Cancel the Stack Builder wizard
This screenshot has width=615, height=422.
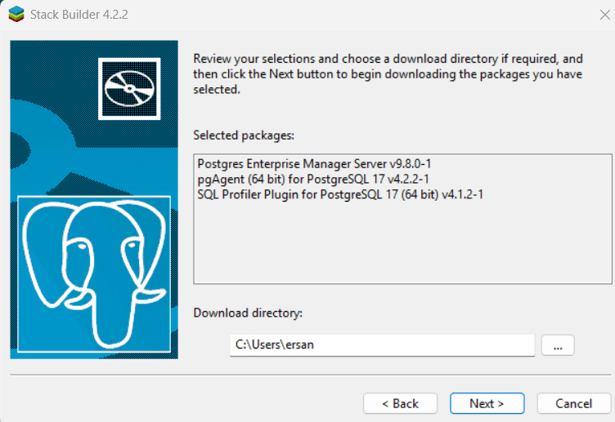(x=573, y=403)
